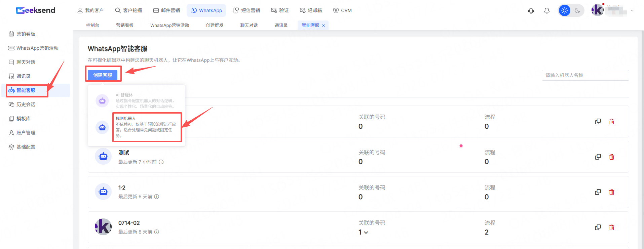Viewport: 644px width, 249px height.
Task: Open 短信营销 top menu
Action: pyautogui.click(x=247, y=10)
